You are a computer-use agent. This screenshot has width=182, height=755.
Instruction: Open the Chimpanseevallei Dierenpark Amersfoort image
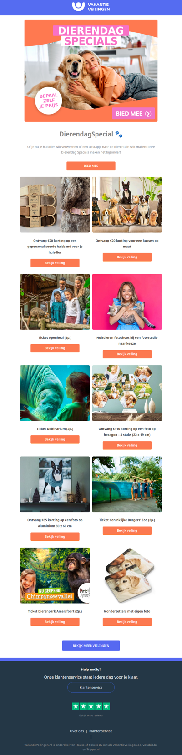pyautogui.click(x=55, y=575)
